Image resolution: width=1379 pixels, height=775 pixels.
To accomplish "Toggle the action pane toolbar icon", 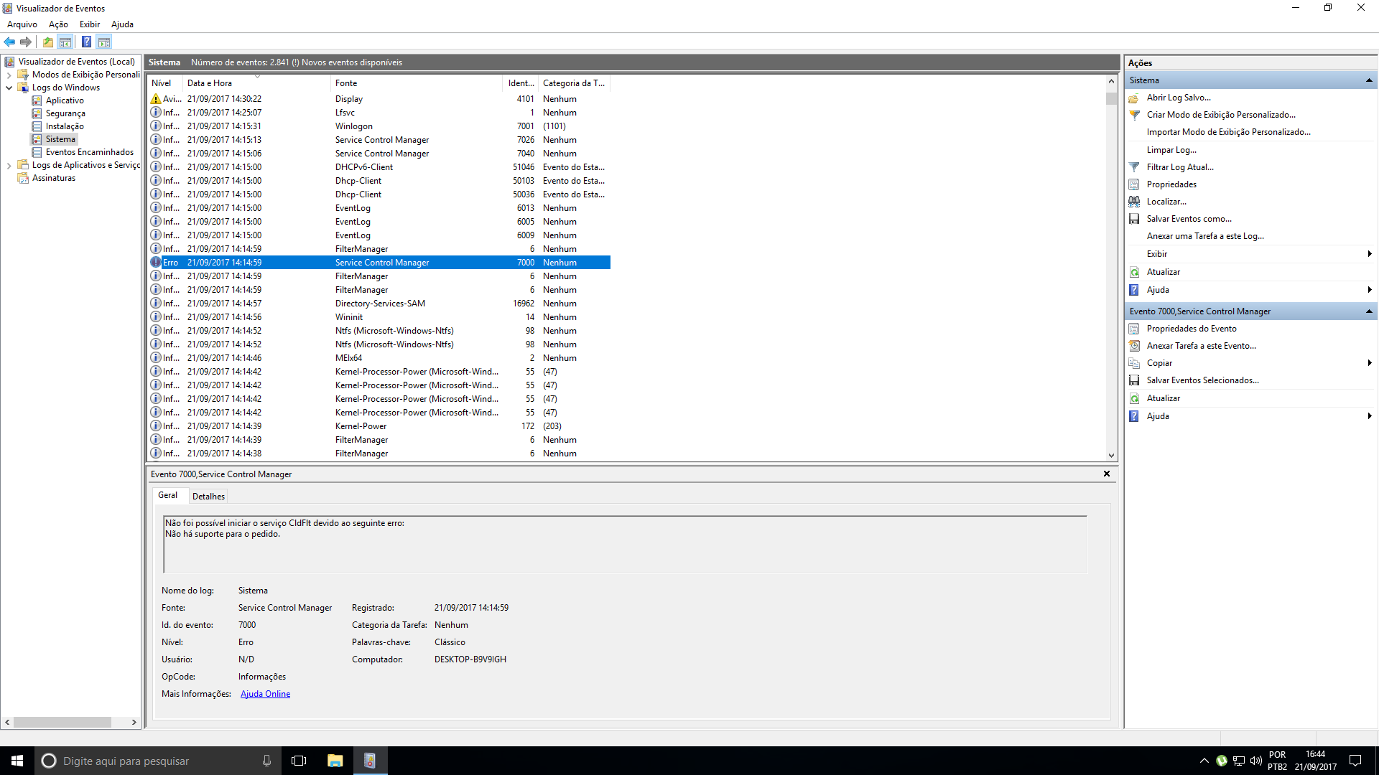I will pyautogui.click(x=104, y=42).
